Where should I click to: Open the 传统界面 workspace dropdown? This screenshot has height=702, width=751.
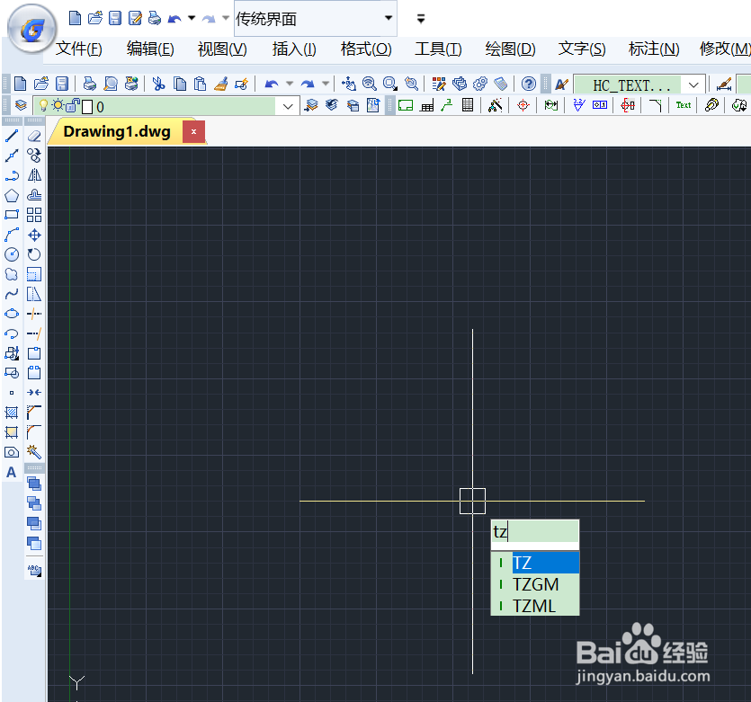pyautogui.click(x=389, y=18)
